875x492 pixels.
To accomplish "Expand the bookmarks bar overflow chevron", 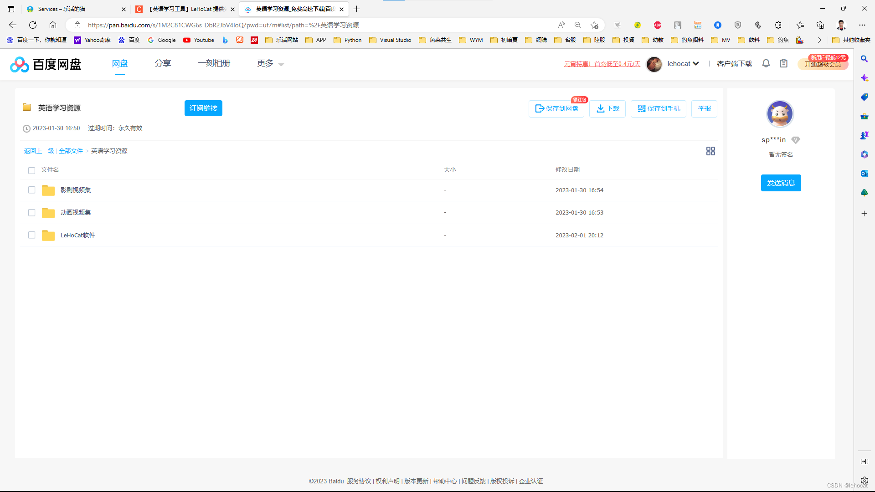I will (x=819, y=40).
